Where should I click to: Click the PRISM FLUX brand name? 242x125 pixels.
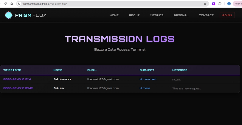click(x=31, y=15)
